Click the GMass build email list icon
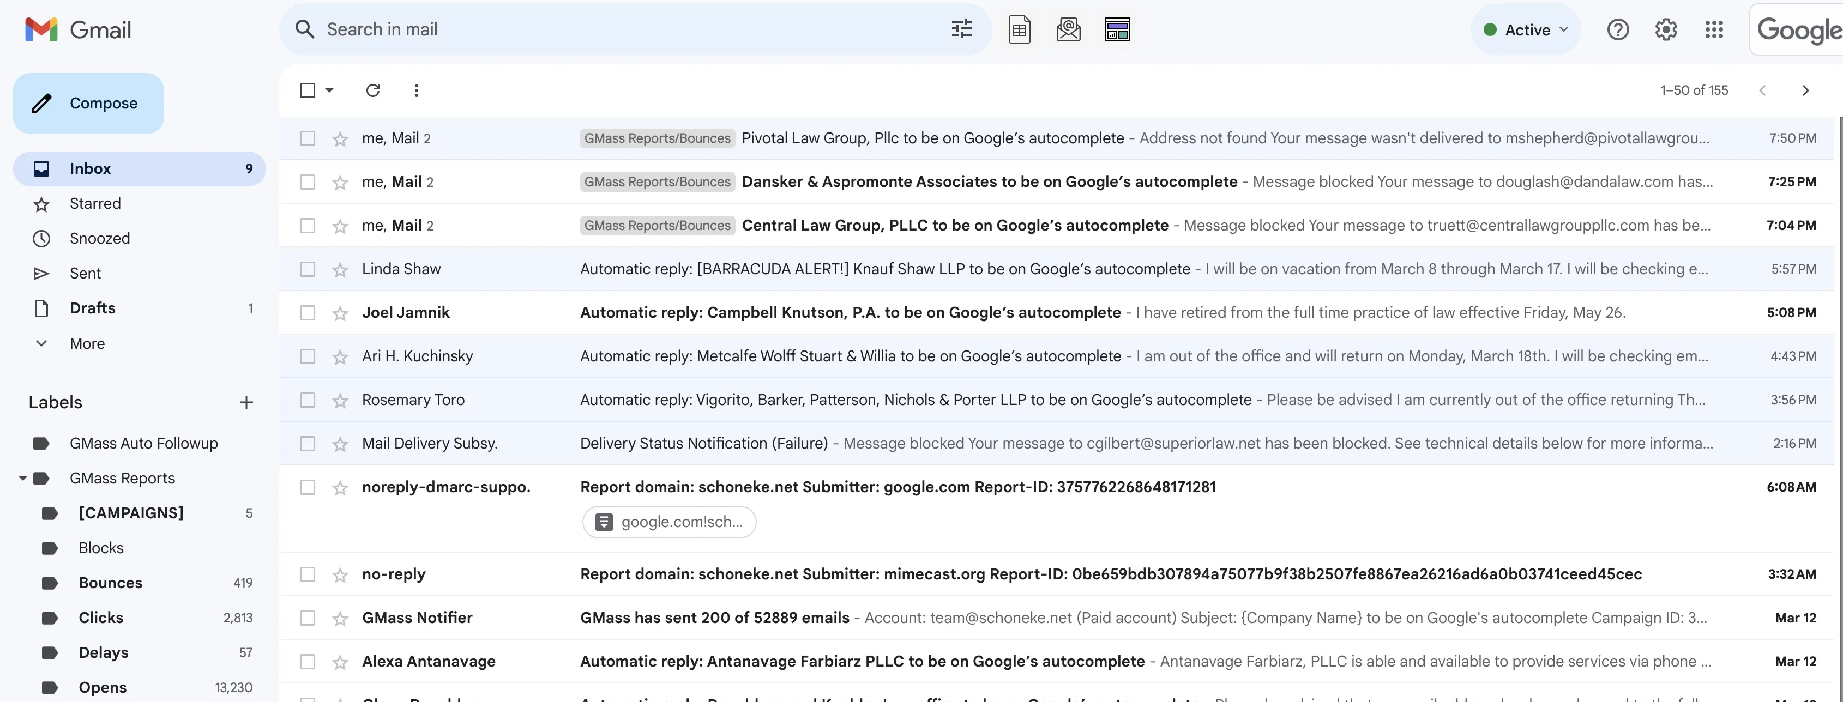This screenshot has height=702, width=1843. 1068,30
